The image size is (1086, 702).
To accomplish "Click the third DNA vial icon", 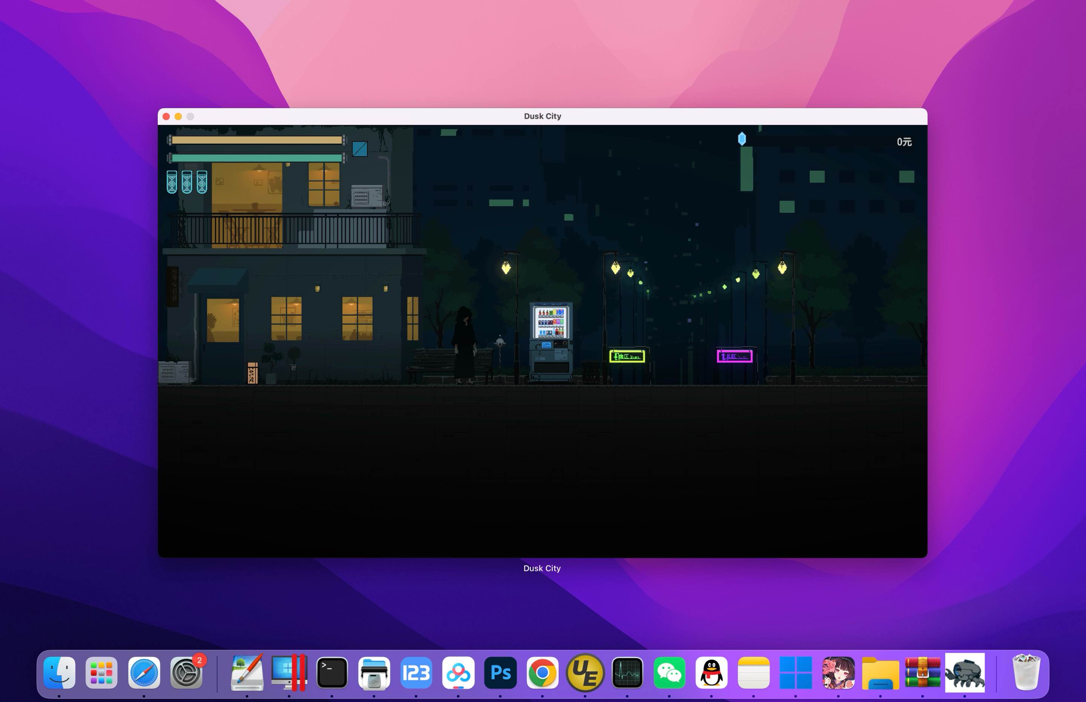I will (x=202, y=182).
